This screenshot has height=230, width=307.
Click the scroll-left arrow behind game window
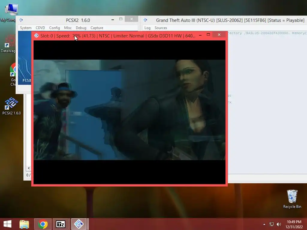(29, 168)
